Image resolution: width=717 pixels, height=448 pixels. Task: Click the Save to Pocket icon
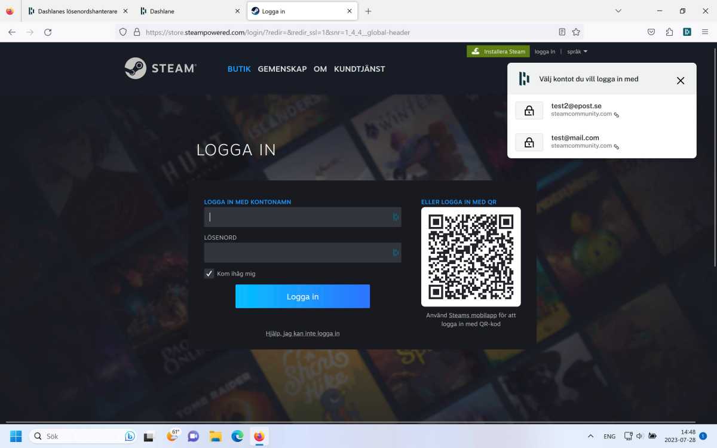(x=651, y=32)
